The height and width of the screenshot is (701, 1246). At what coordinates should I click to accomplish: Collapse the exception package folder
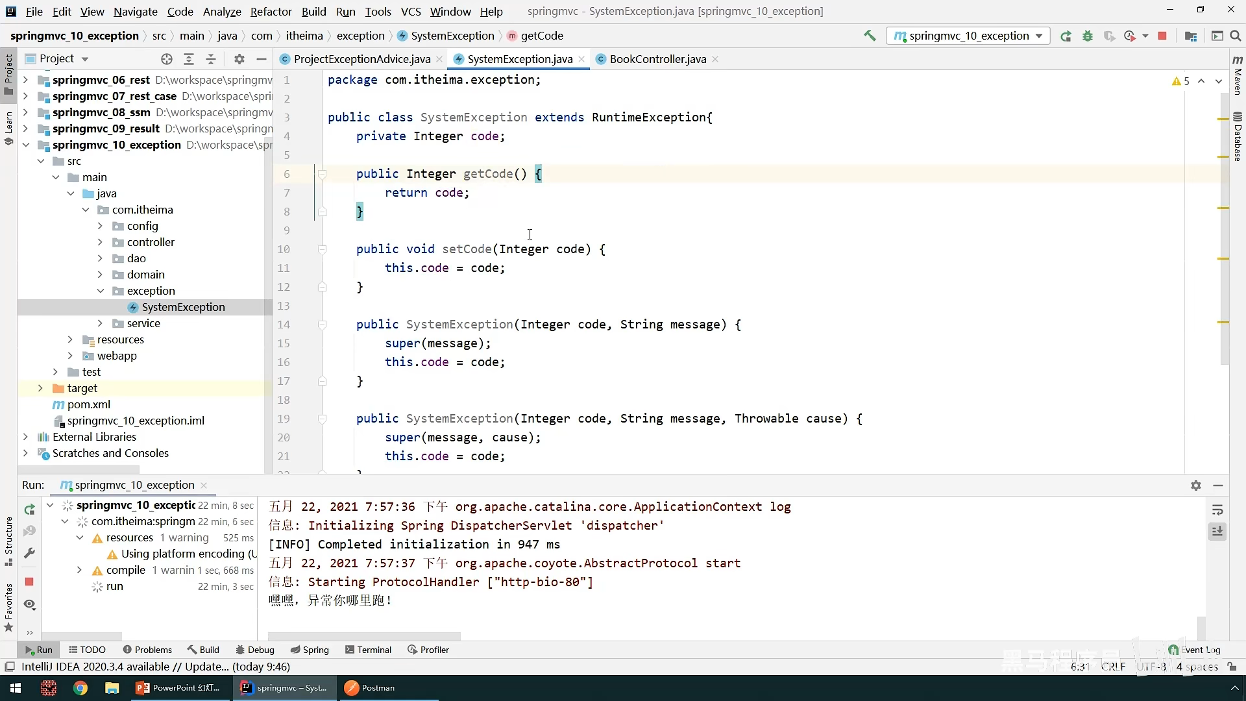coord(100,291)
